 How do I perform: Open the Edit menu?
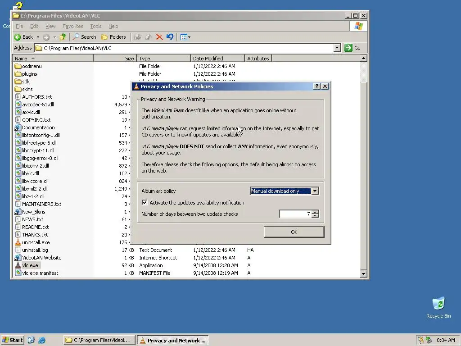(34, 26)
